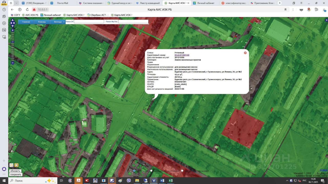Select the distance measurement radio button
The image size is (328, 184).
click(x=151, y=171)
